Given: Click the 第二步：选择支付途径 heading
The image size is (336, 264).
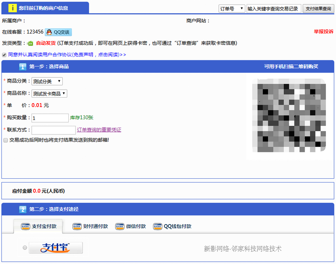Looking at the screenshot, I should pyautogui.click(x=54, y=209).
